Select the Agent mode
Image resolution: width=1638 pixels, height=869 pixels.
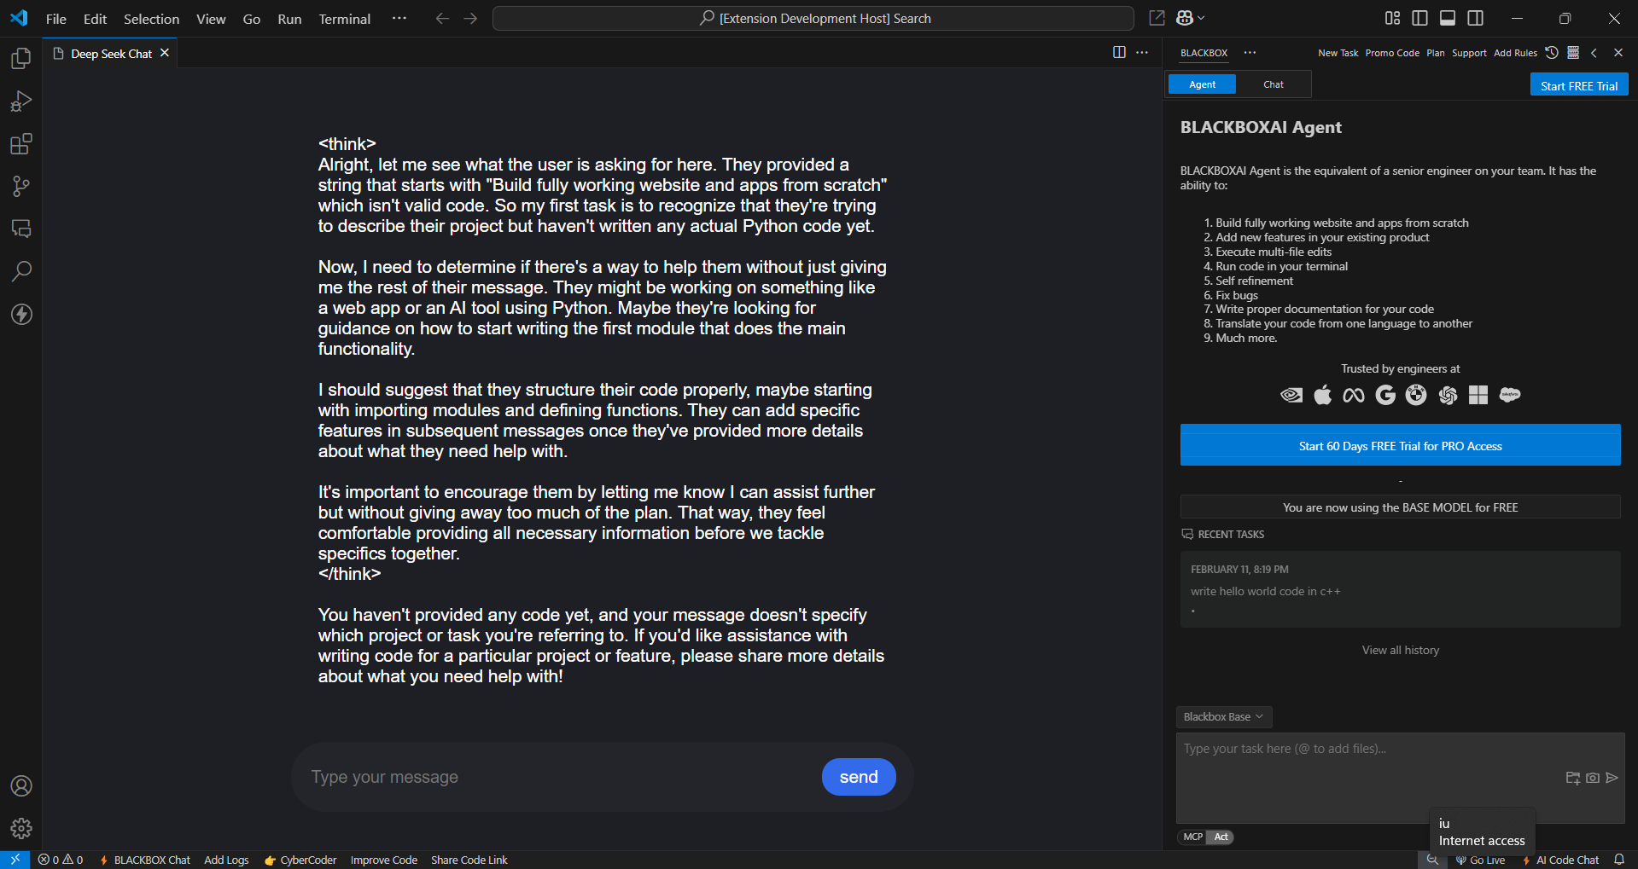[1202, 84]
